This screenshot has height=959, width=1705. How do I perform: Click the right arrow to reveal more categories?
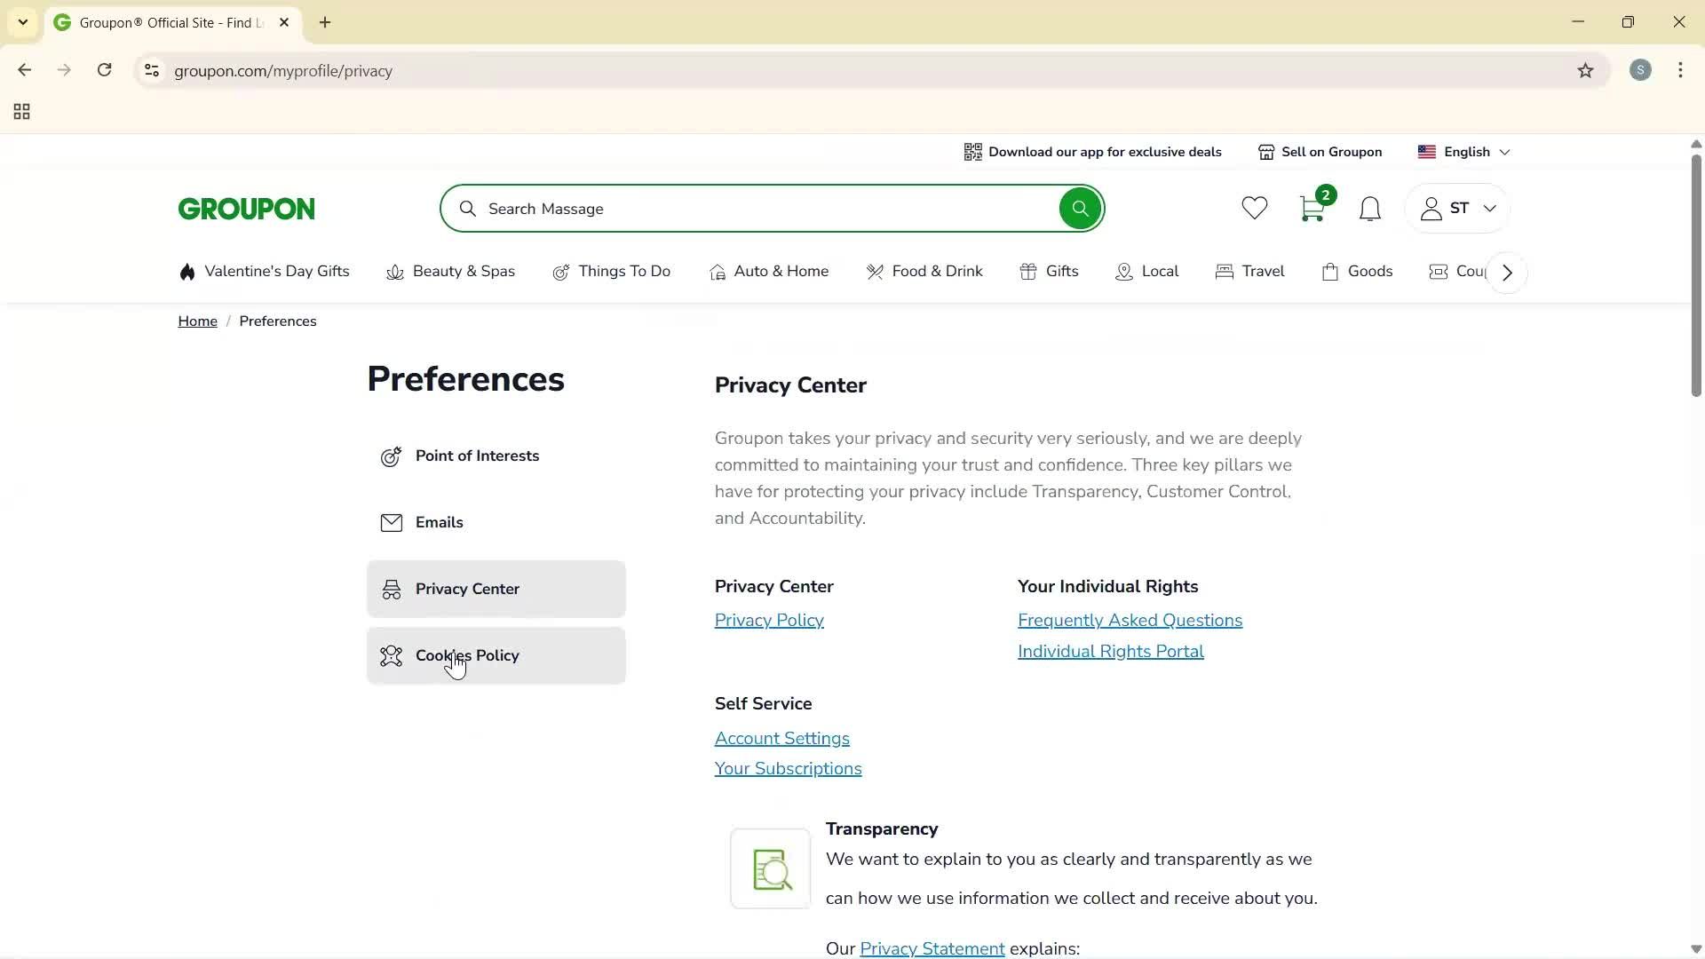pos(1505,272)
